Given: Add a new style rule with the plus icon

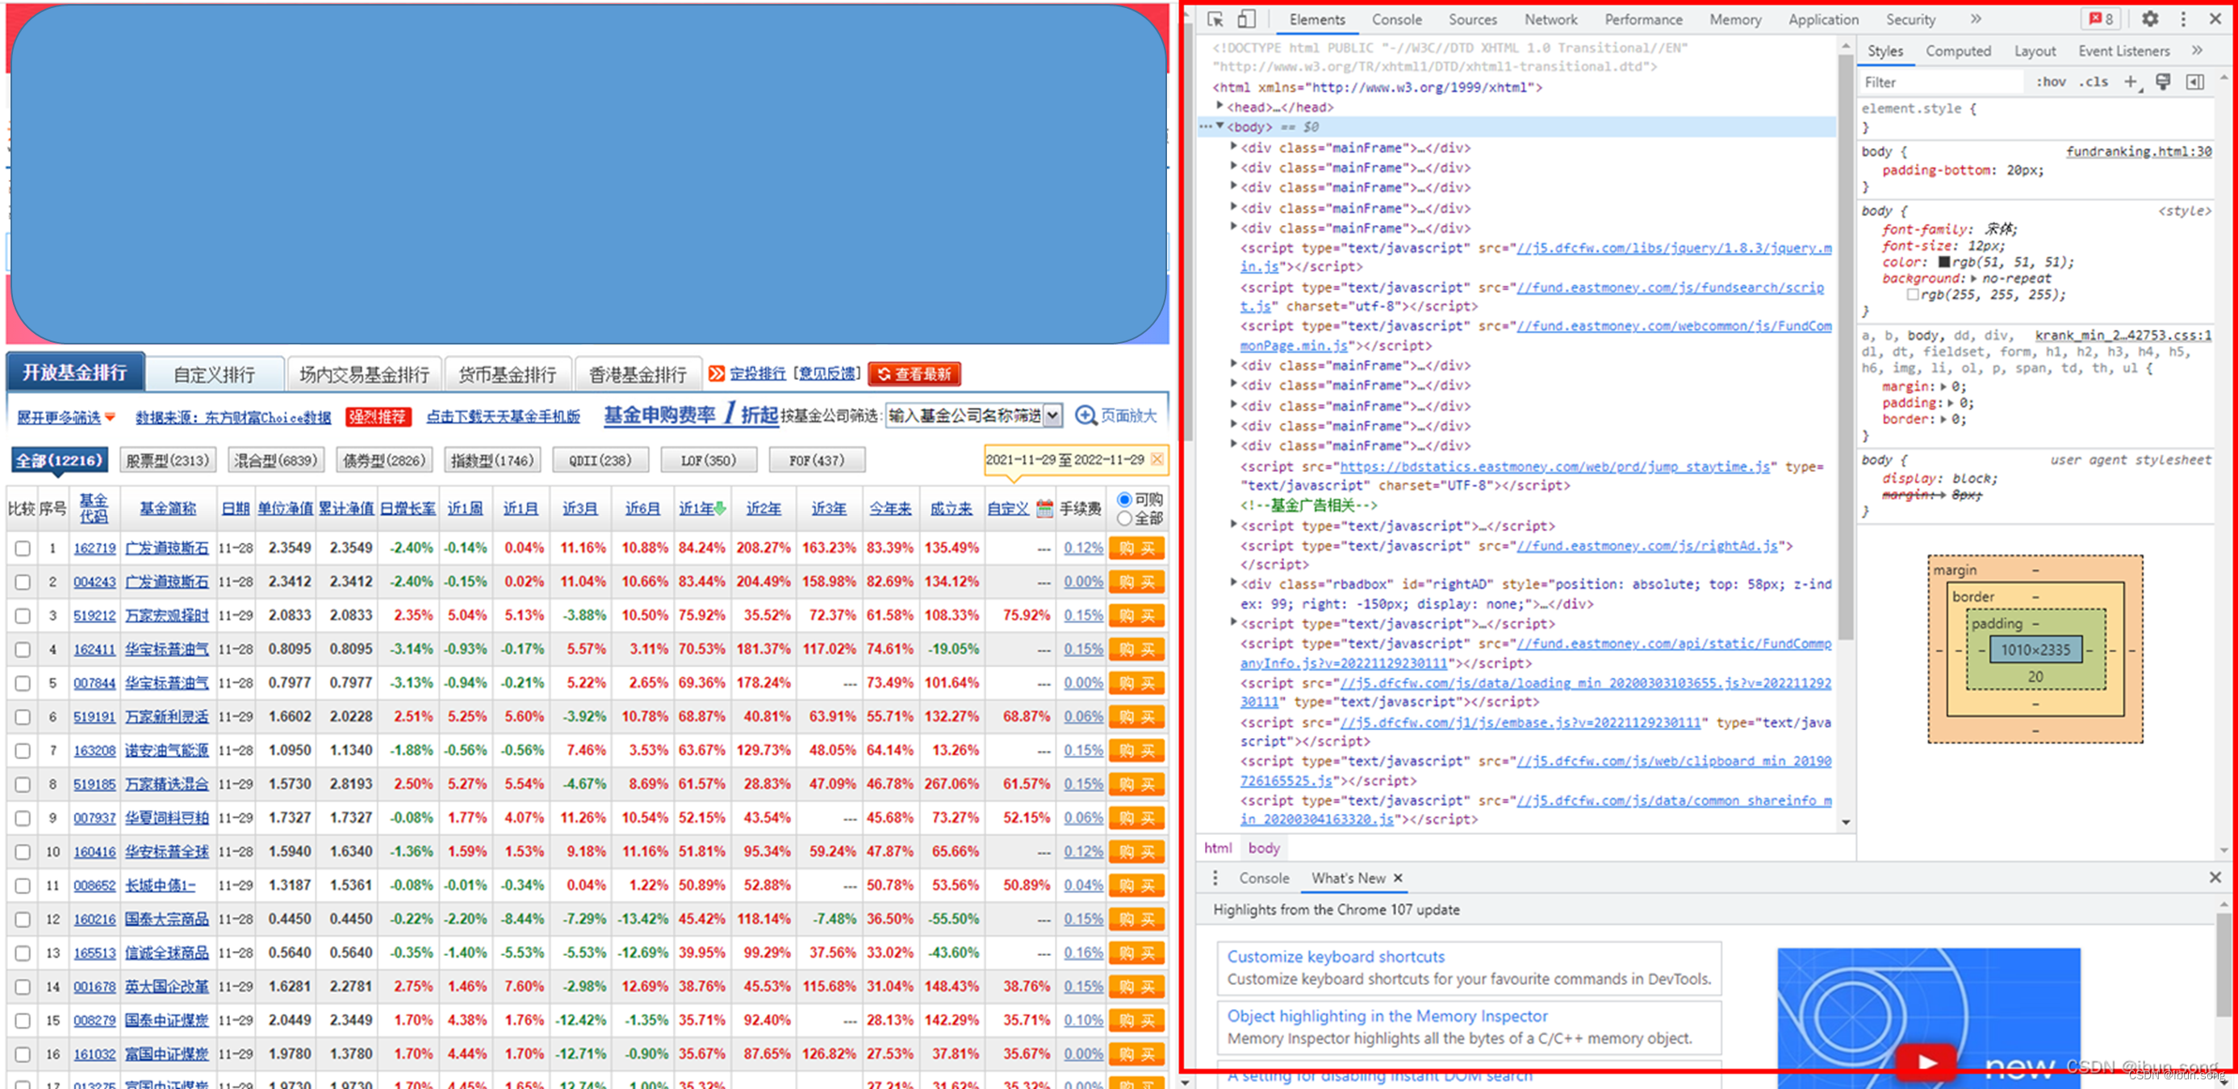Looking at the screenshot, I should pyautogui.click(x=2131, y=81).
